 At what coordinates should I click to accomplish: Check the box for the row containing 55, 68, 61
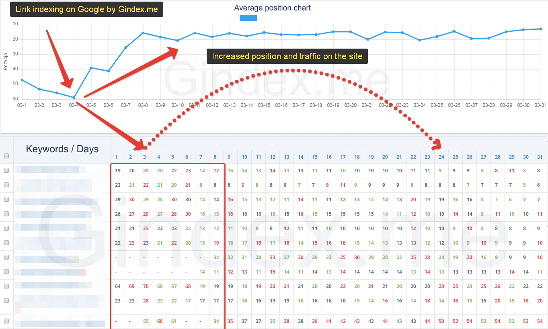(6, 321)
